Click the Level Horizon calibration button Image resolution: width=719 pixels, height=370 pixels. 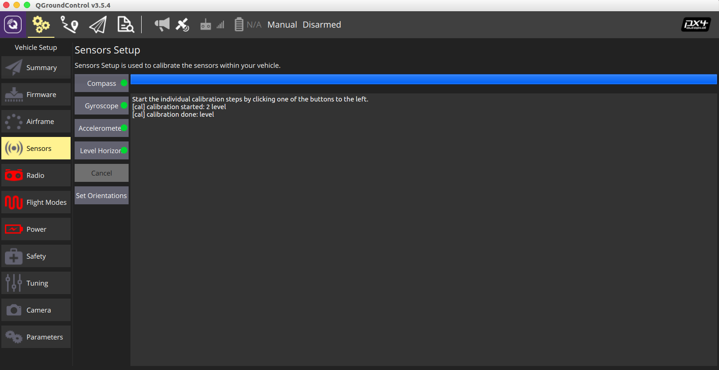[102, 150]
